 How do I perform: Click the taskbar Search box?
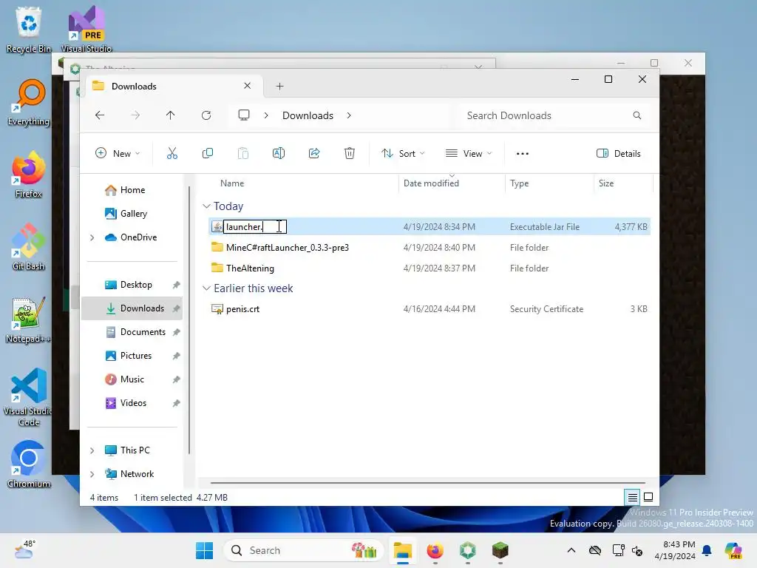[x=303, y=550]
